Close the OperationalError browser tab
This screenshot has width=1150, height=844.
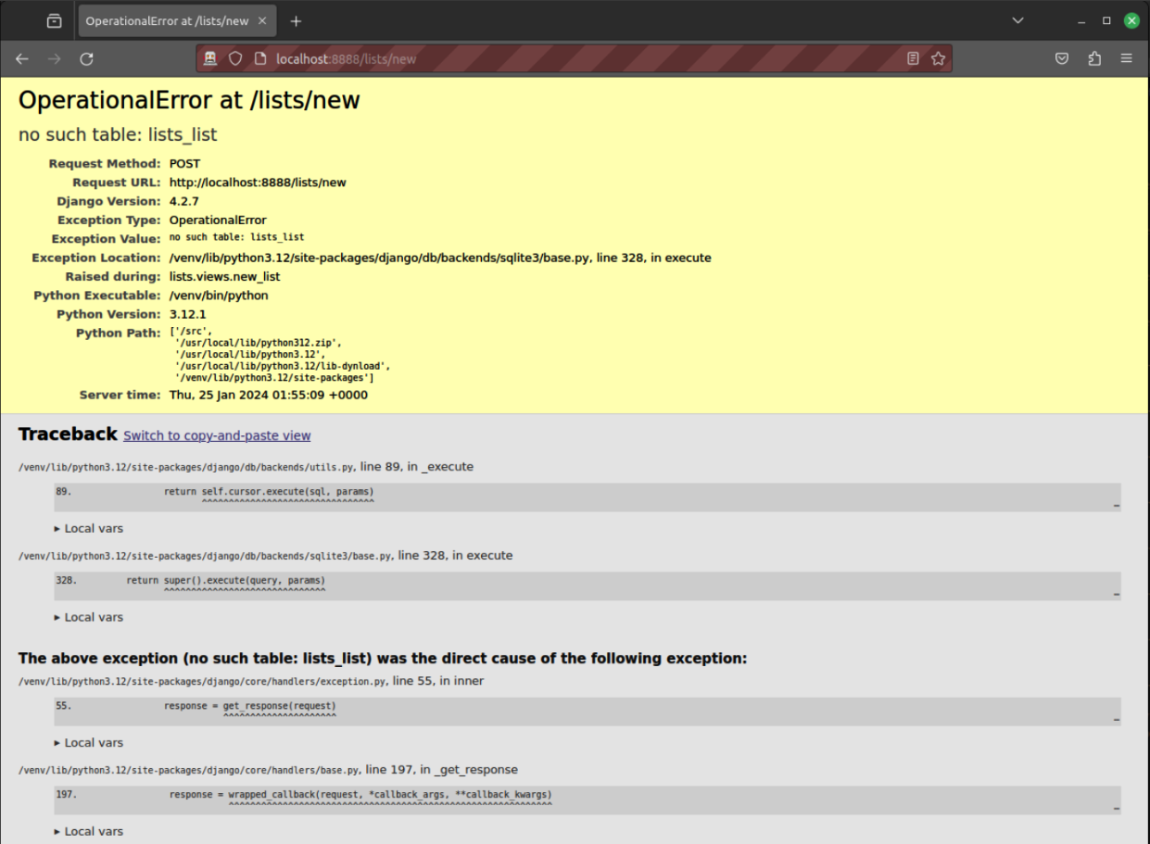pyautogui.click(x=262, y=20)
